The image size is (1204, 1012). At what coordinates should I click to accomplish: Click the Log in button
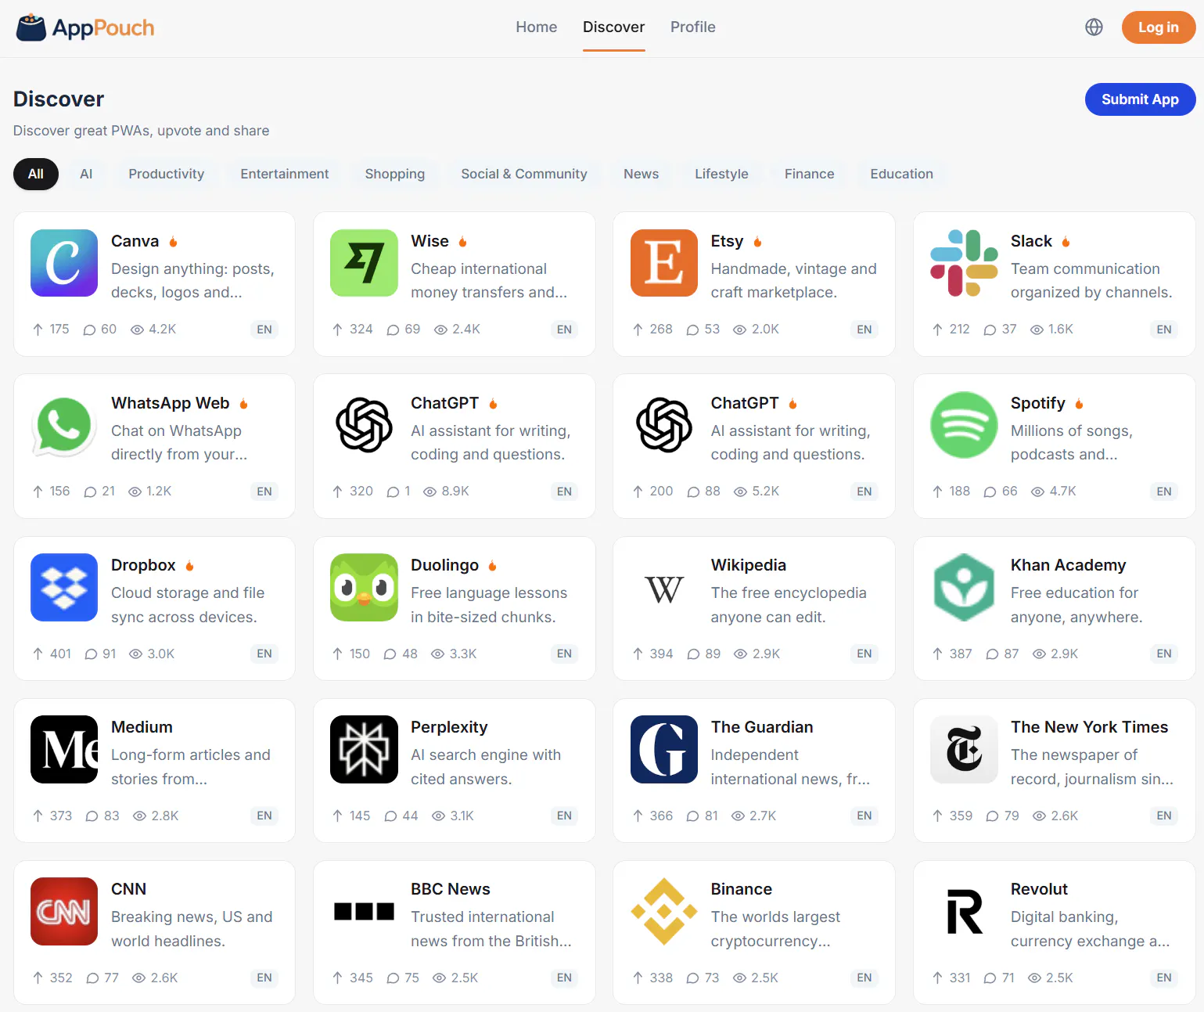1159,27
